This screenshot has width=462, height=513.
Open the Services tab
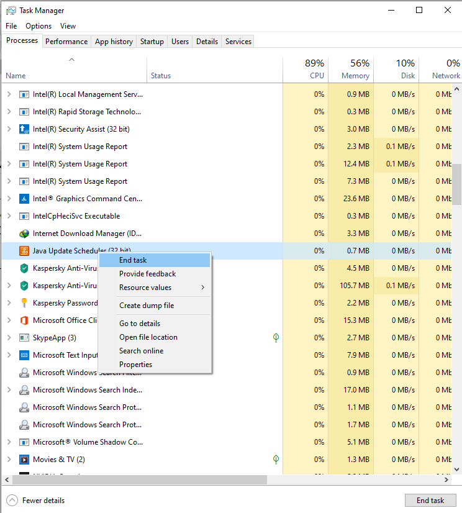(x=238, y=42)
